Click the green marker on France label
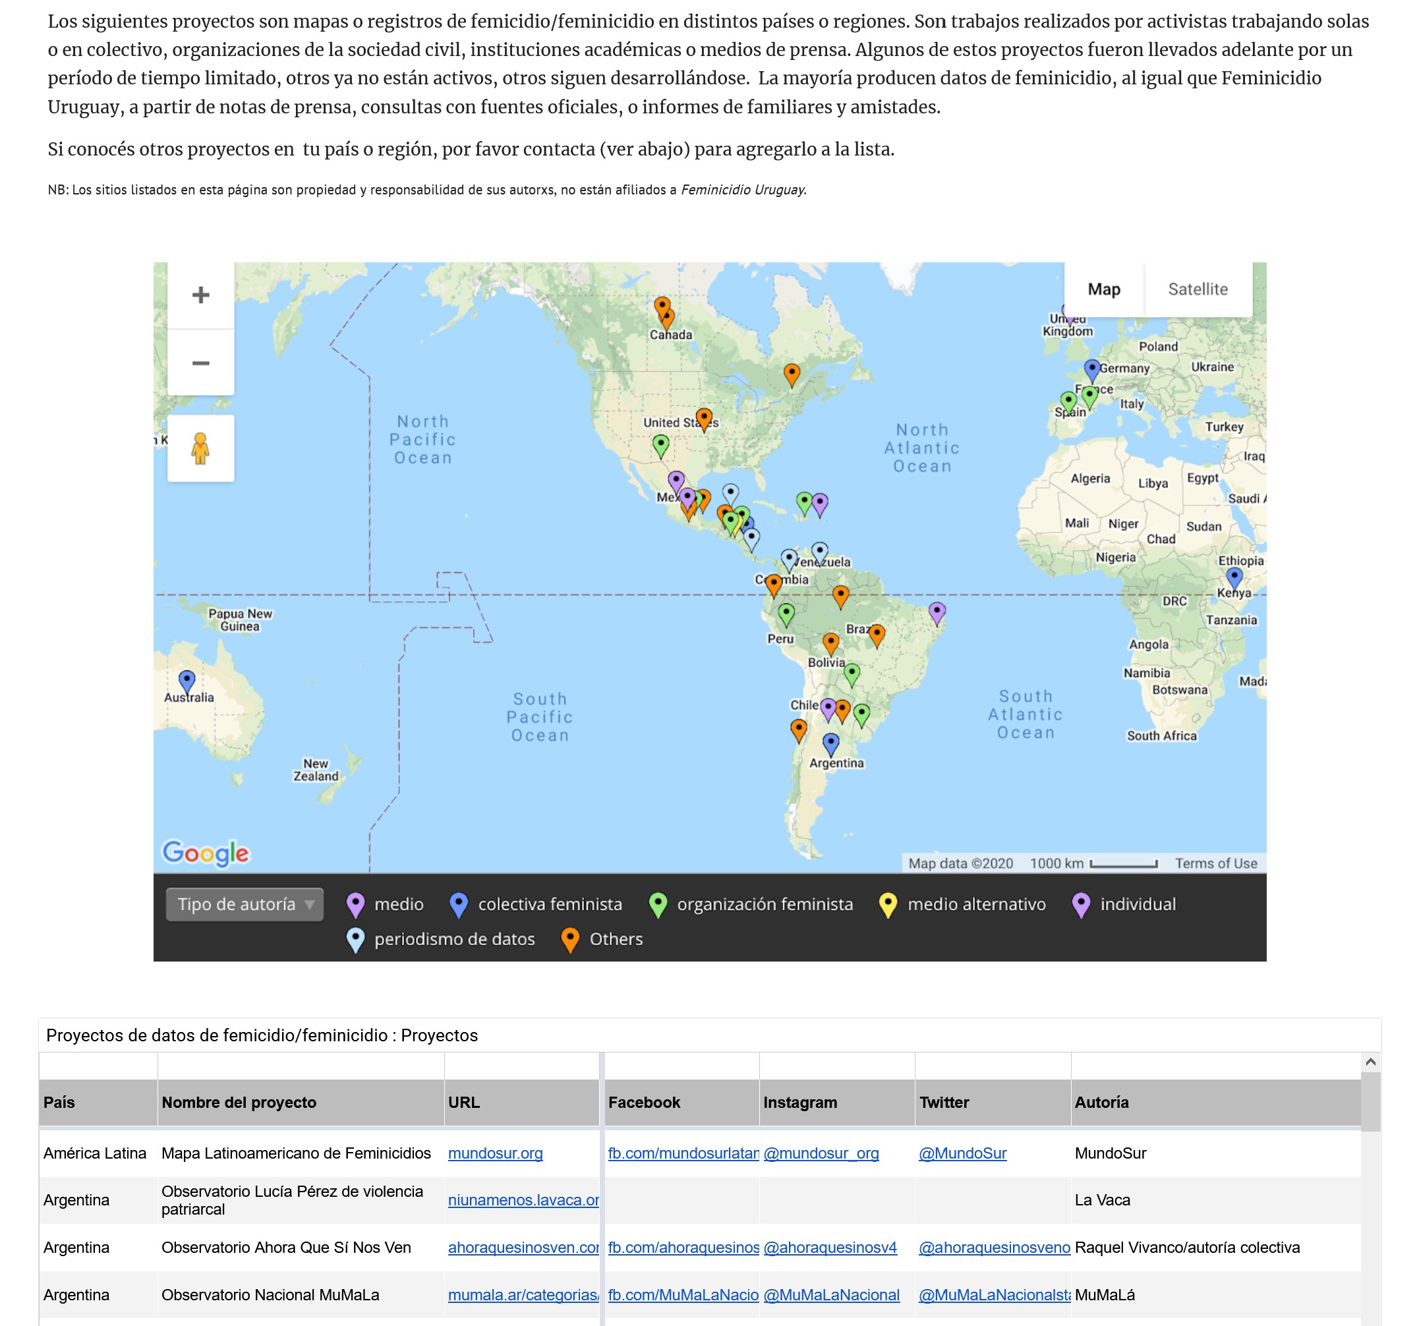Image resolution: width=1417 pixels, height=1326 pixels. click(x=1089, y=397)
